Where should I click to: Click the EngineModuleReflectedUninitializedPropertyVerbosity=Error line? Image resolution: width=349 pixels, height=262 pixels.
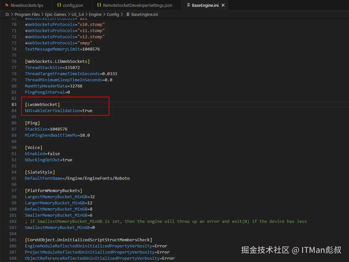pyautogui.click(x=96, y=246)
